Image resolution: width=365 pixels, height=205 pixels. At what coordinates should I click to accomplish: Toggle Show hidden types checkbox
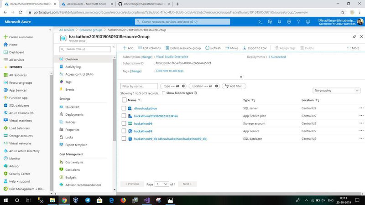(164, 93)
